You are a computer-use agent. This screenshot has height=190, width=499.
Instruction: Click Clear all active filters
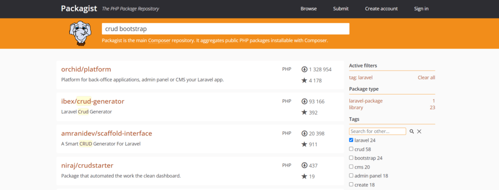[426, 77]
